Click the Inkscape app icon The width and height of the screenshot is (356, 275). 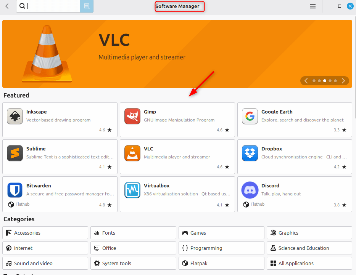click(15, 117)
